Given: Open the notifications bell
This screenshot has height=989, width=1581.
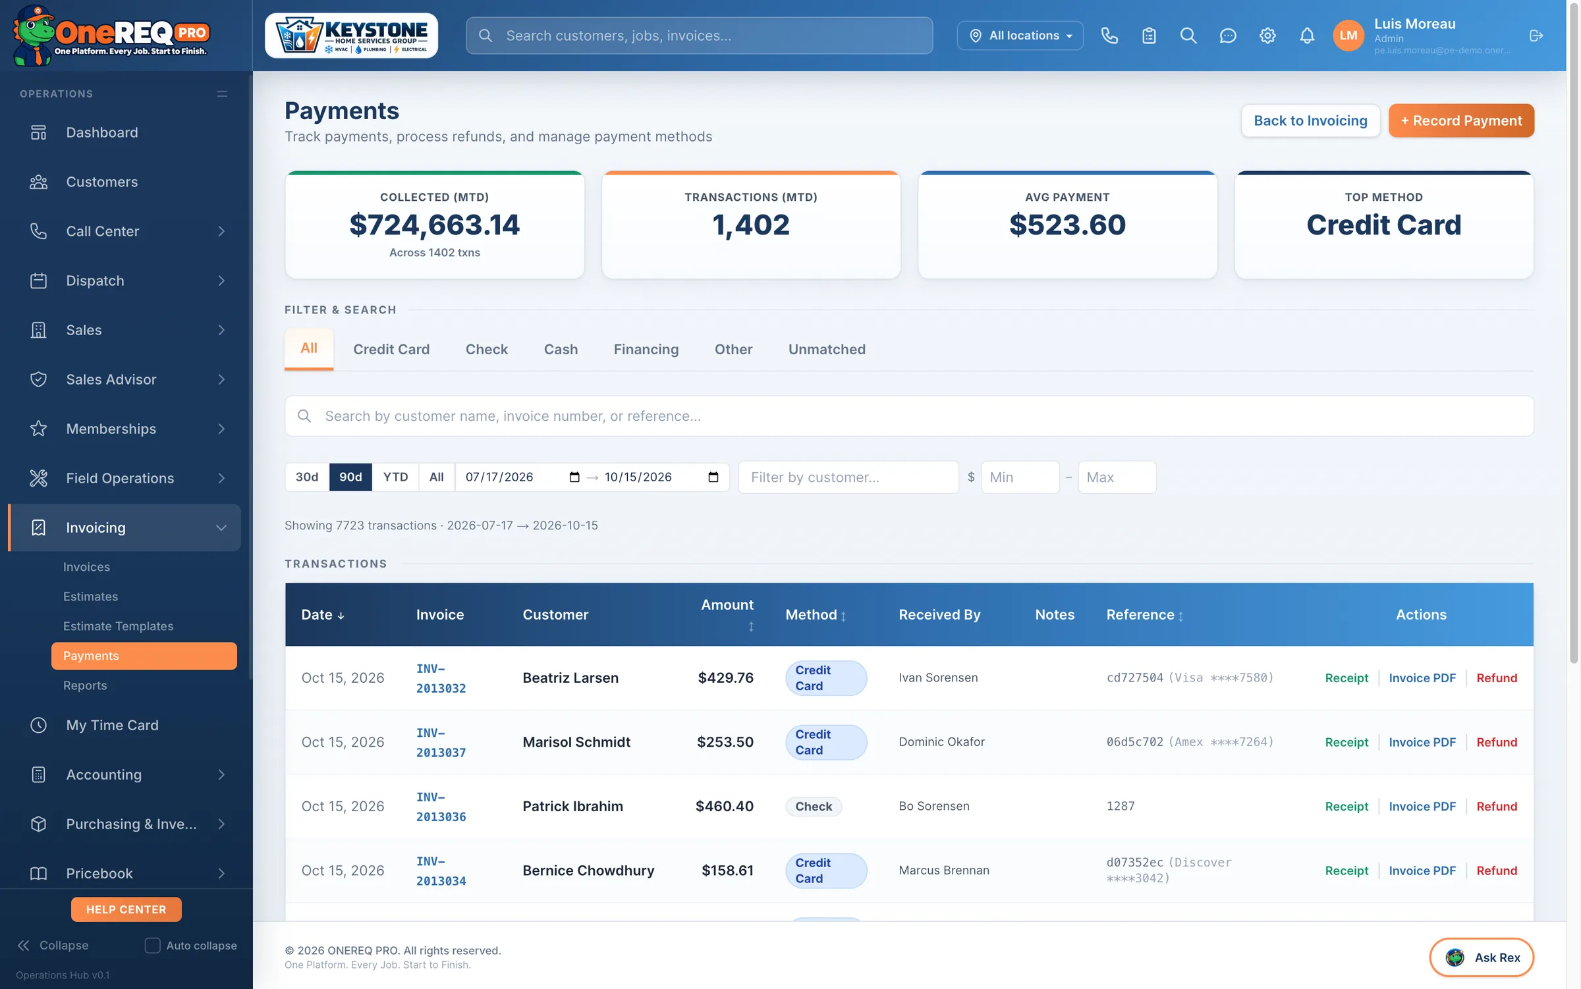Looking at the screenshot, I should point(1306,36).
